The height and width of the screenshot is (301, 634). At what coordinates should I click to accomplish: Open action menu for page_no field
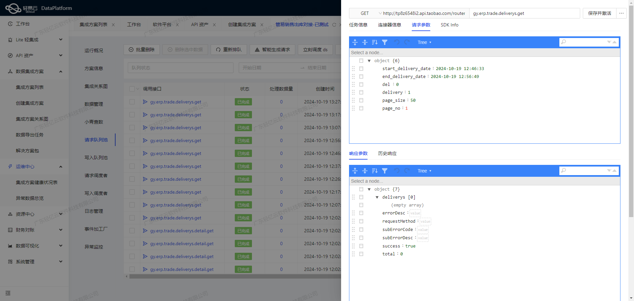(361, 108)
